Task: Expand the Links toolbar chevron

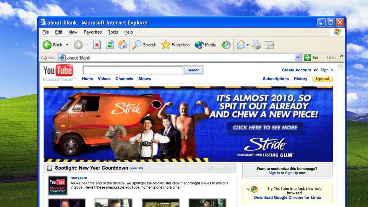Action: click(x=342, y=56)
